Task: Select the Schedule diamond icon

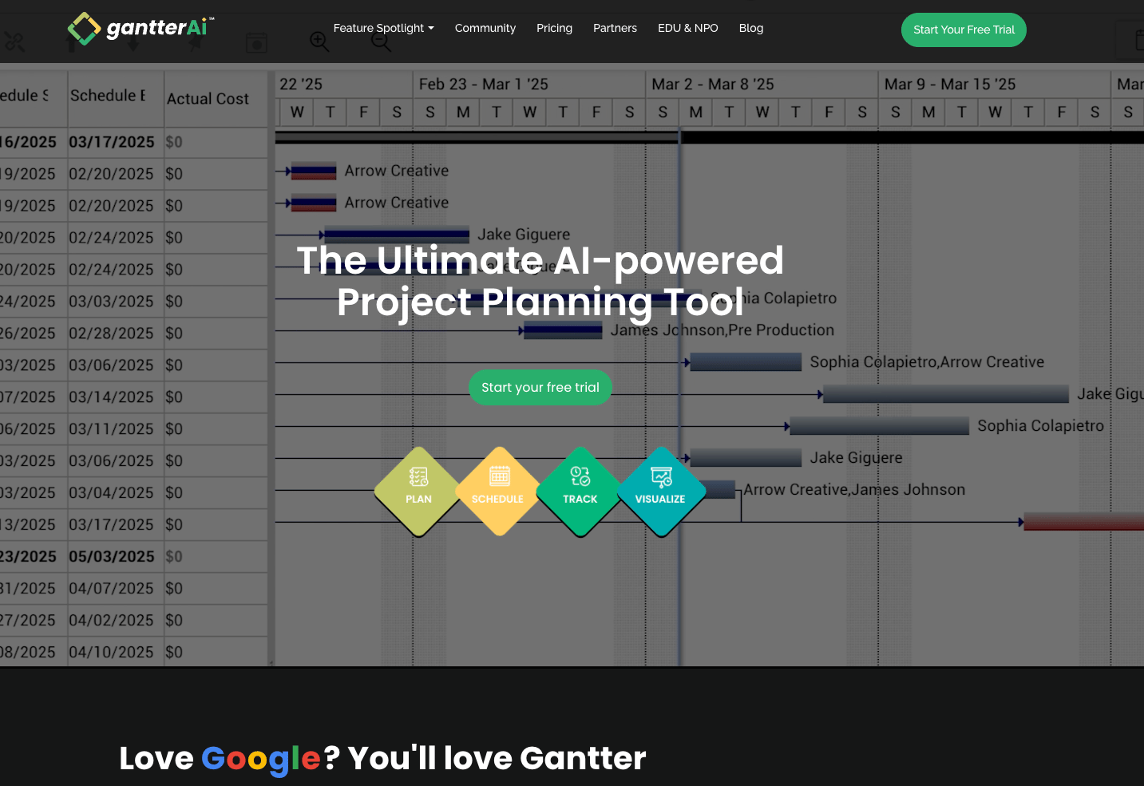Action: tap(499, 492)
